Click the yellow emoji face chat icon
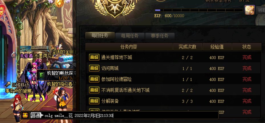This screenshot has width=265, height=123. coord(25,115)
